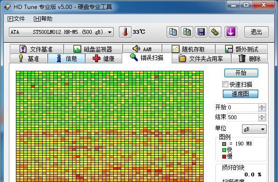The width and height of the screenshot is (278, 182).
Task: Click the green 快 legend swatch
Action: [224, 150]
